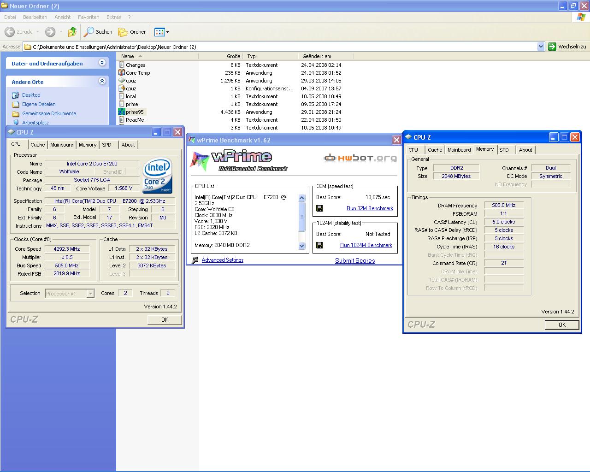
Task: Click OK in the right CPU-Z window
Action: pyautogui.click(x=562, y=325)
